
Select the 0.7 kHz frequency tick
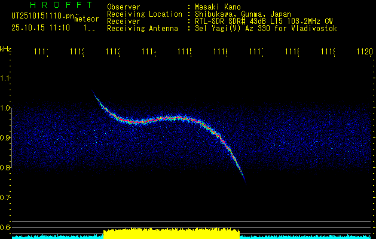tap(5, 198)
